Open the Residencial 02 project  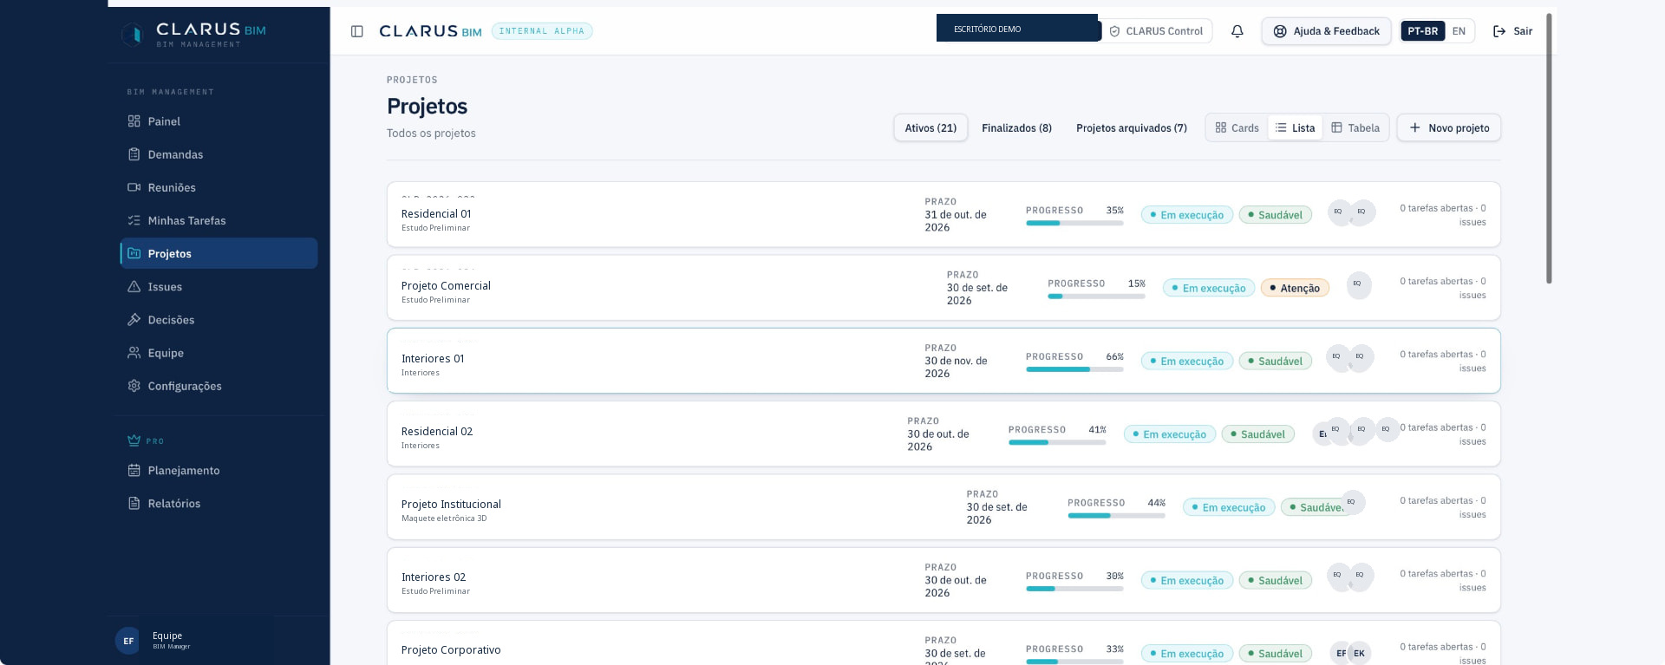[943, 434]
